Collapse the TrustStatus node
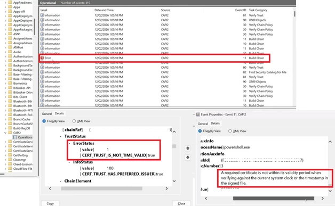Image resolution: width=335 pixels, height=206 pixels. (61, 136)
